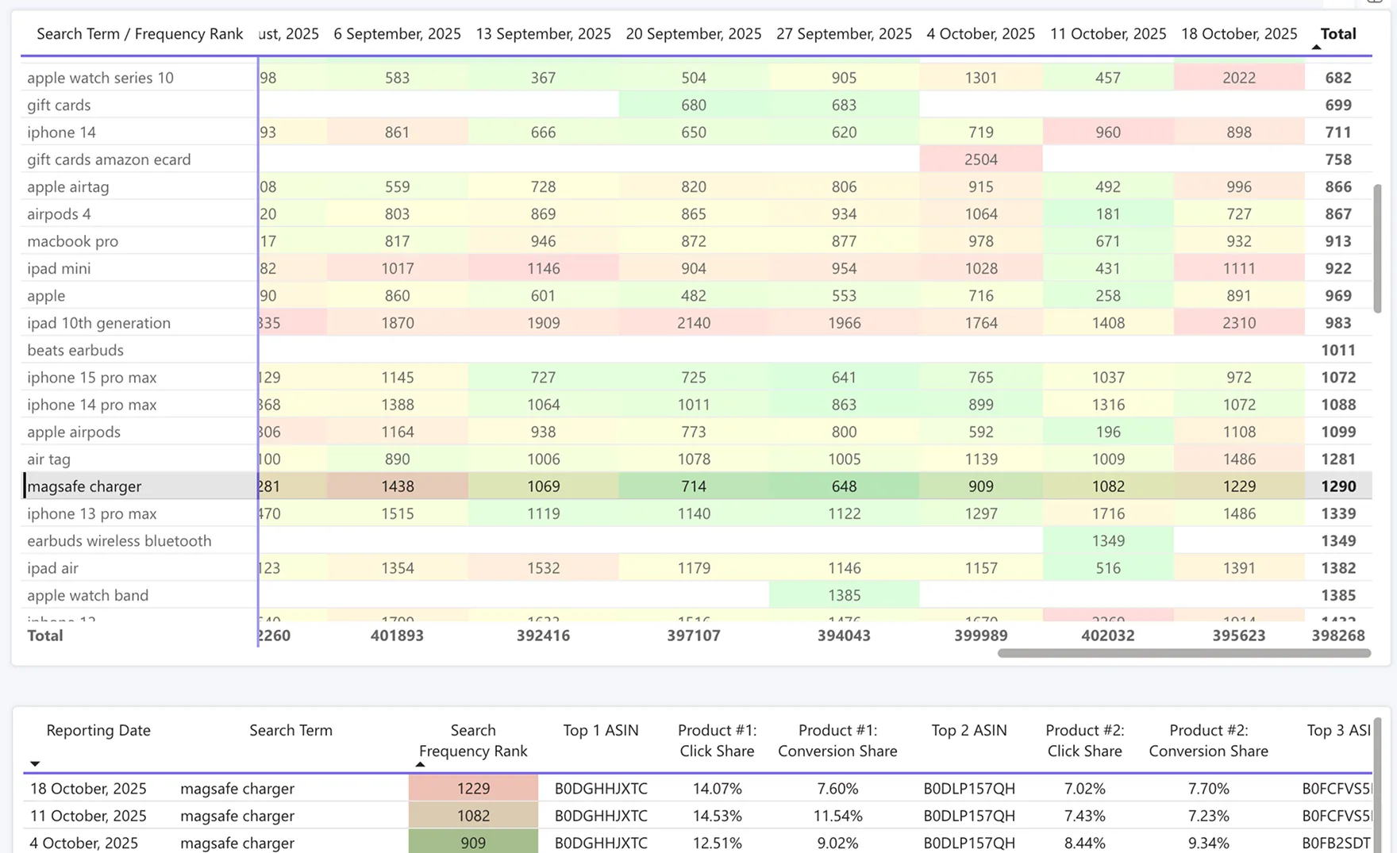Click the lower table's vertical scrollbar
1397x853 pixels.
pyautogui.click(x=1377, y=786)
